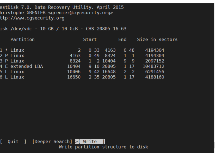Click the Size in sectors header
The image size is (215, 153).
(x=157, y=40)
